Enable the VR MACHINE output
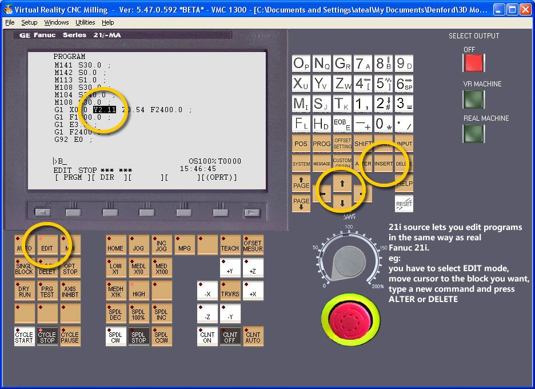Image resolution: width=535 pixels, height=389 pixels. tap(474, 99)
